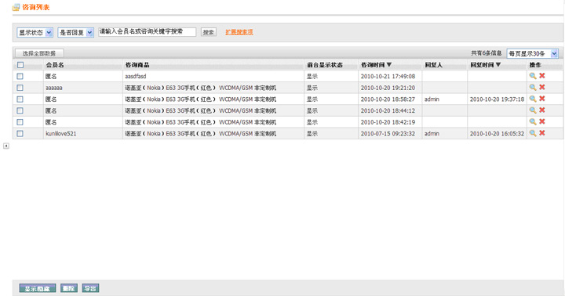View the inquiry that admin replied to at 19:37:18
Image resolution: width=565 pixels, height=296 pixels.
pos(533,99)
